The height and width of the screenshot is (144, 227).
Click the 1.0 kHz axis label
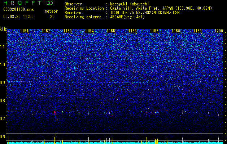coord(3,65)
